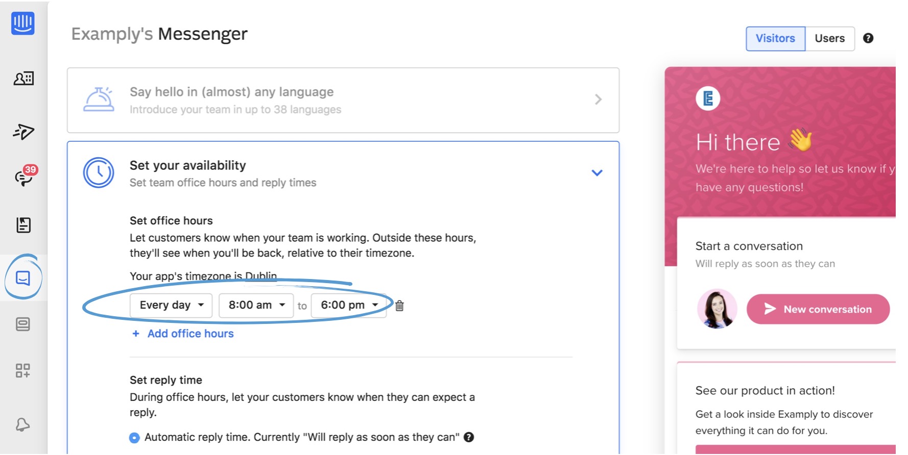Open the 6:00 pm end time dropdown
This screenshot has width=908, height=455.
(x=349, y=306)
